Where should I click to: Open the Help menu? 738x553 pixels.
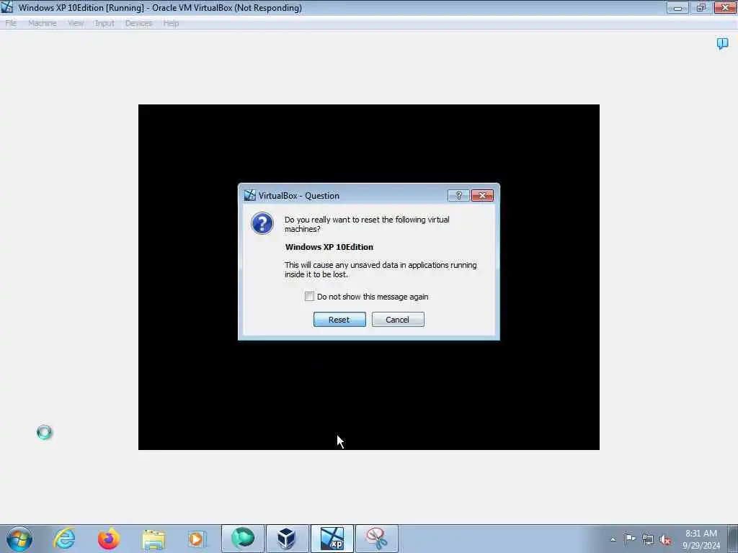(171, 23)
